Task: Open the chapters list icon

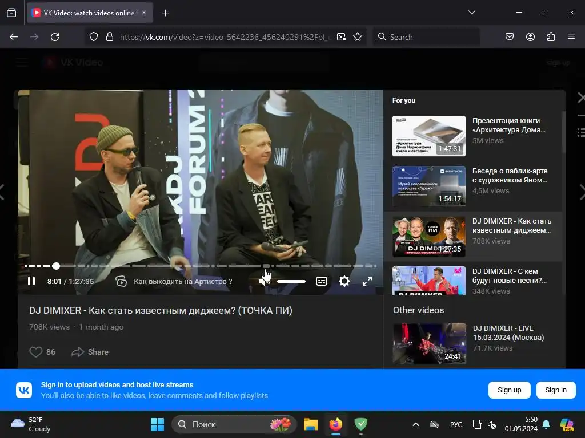Action: [x=121, y=281]
